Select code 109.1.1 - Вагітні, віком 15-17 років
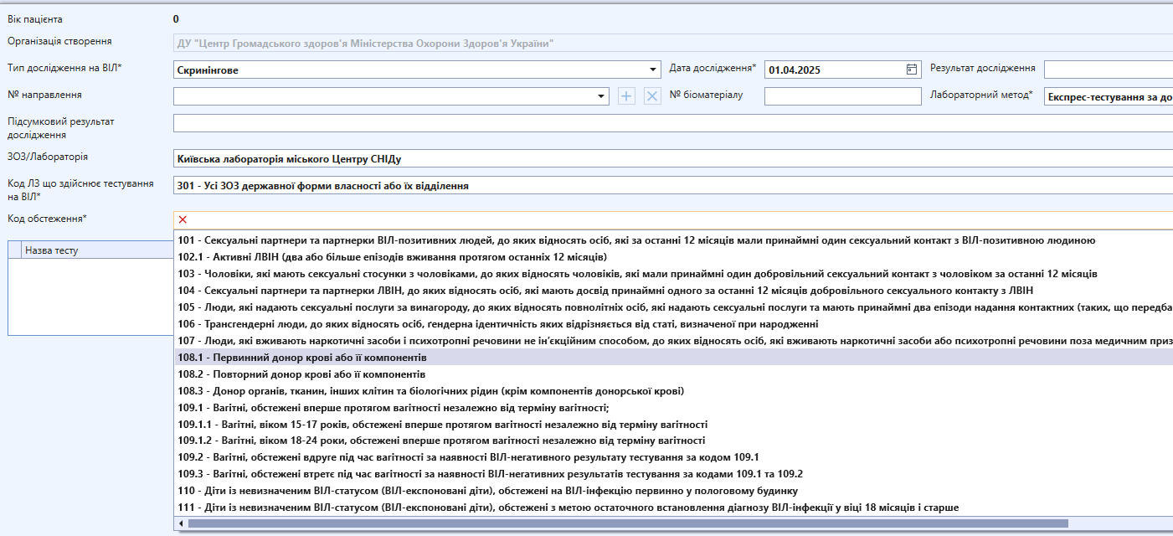 pos(673,425)
